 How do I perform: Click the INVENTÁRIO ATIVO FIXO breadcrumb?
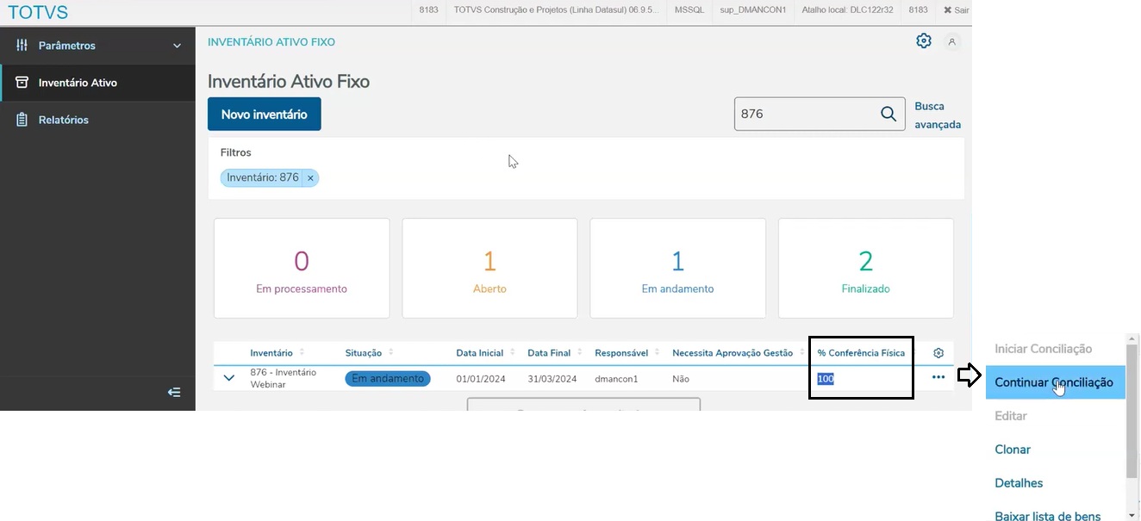[271, 42]
